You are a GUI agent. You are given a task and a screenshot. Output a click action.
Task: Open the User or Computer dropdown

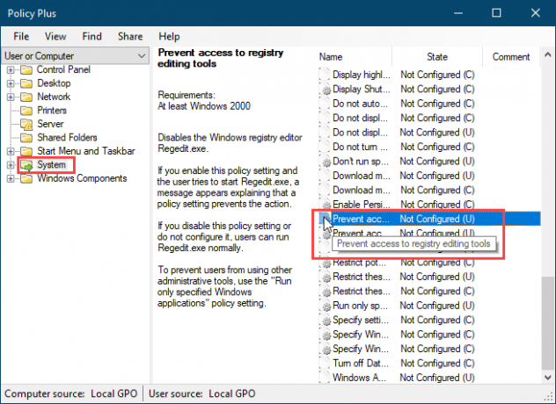(x=75, y=56)
